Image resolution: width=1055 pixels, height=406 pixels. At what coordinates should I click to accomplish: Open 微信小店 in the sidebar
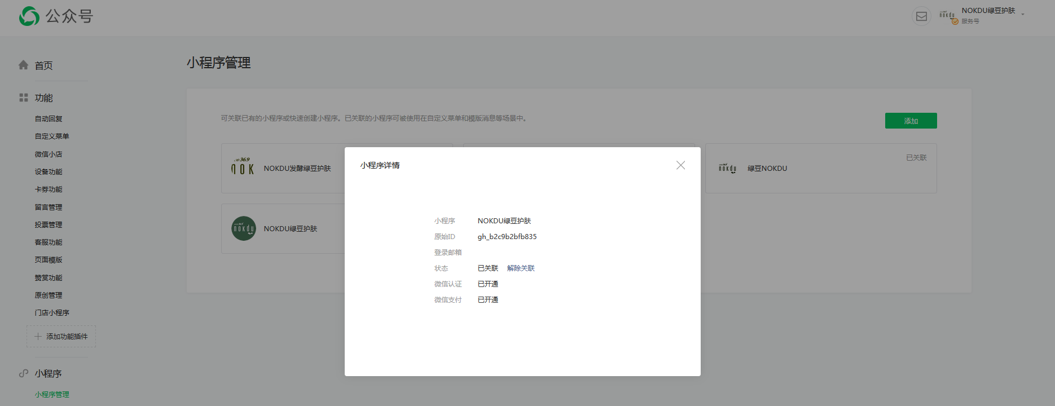coord(49,154)
